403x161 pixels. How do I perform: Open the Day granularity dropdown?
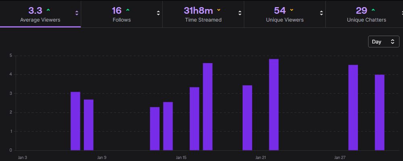pos(384,41)
